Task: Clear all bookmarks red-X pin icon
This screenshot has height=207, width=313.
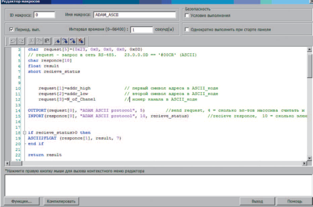Action: [81, 41]
